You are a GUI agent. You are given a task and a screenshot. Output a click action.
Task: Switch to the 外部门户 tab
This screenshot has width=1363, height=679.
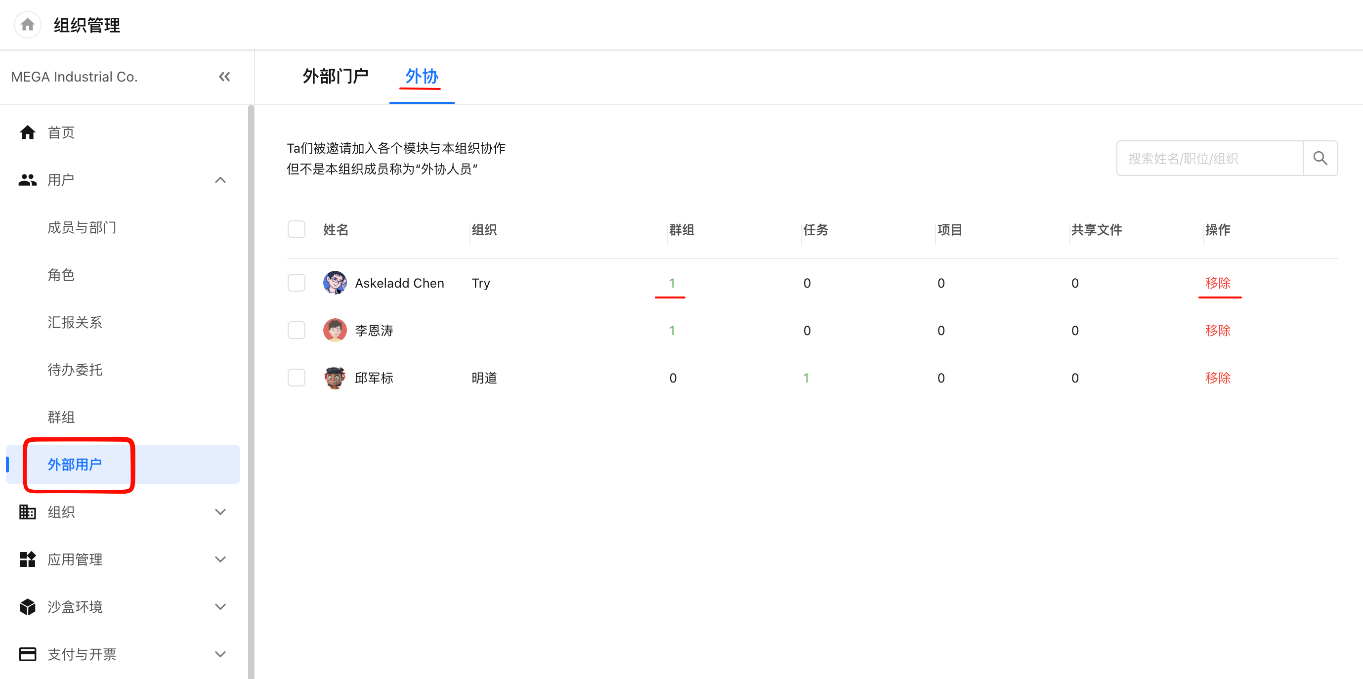point(336,77)
